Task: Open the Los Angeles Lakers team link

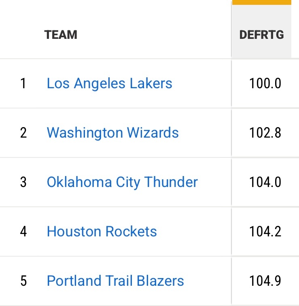Action: click(x=109, y=83)
